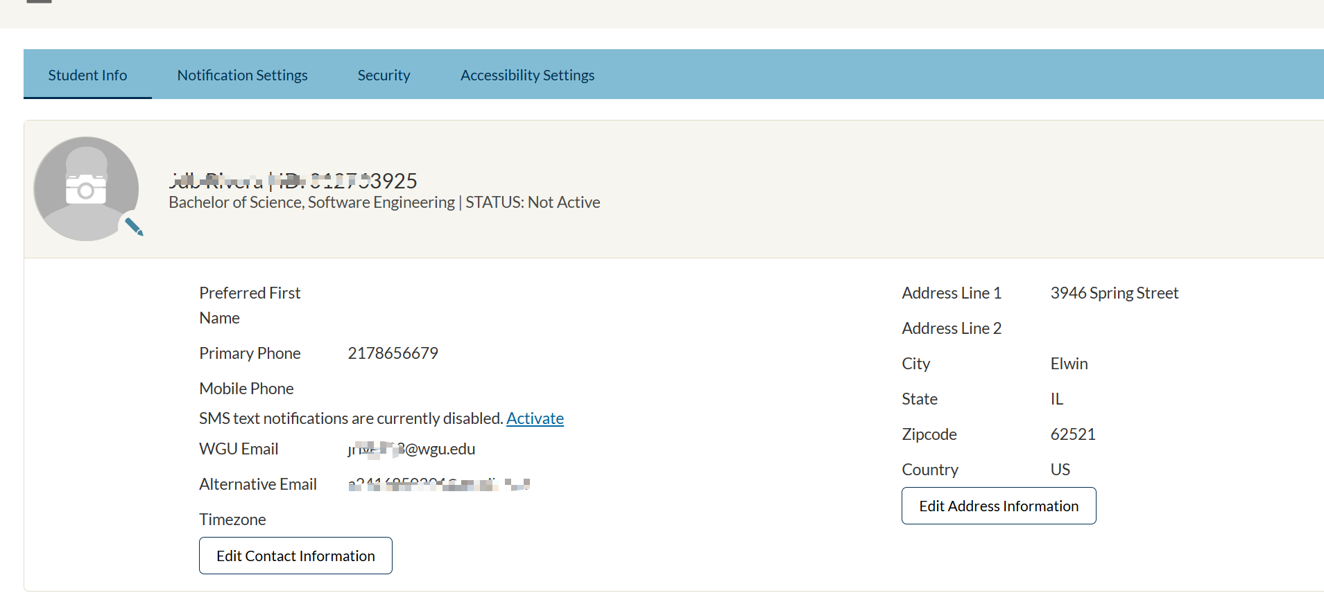Screen dimensions: 1324x611
Task: Activate SMS text notifications link
Action: (535, 418)
